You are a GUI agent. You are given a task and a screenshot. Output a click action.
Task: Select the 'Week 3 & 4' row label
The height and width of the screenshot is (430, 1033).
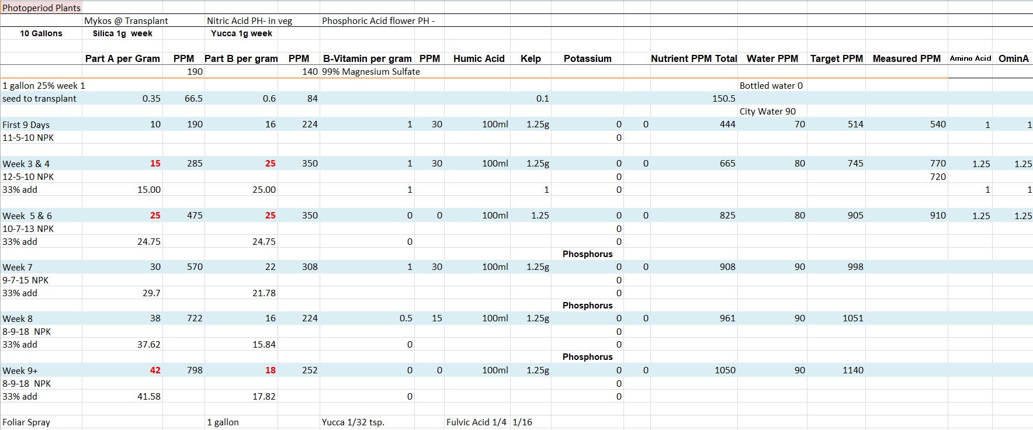click(x=26, y=164)
